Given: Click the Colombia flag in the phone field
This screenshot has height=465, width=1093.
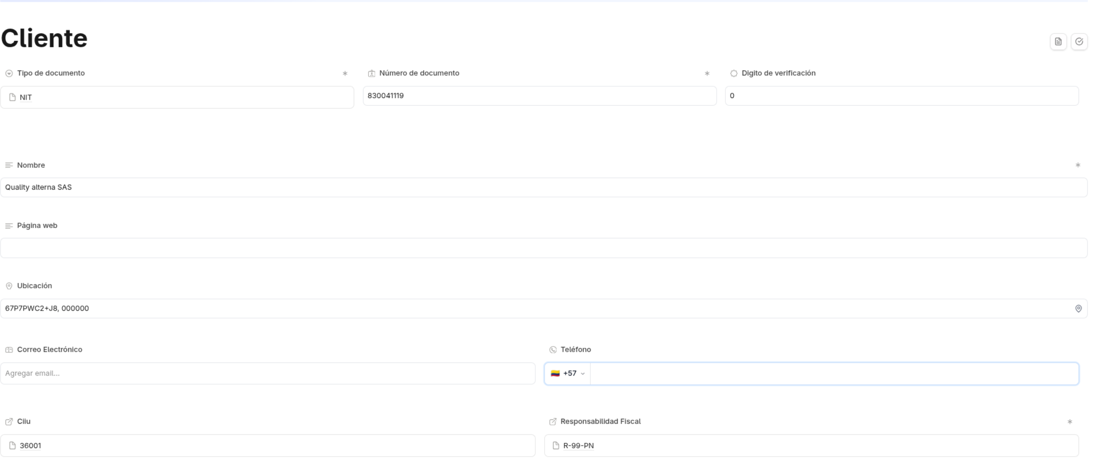Looking at the screenshot, I should click(555, 374).
